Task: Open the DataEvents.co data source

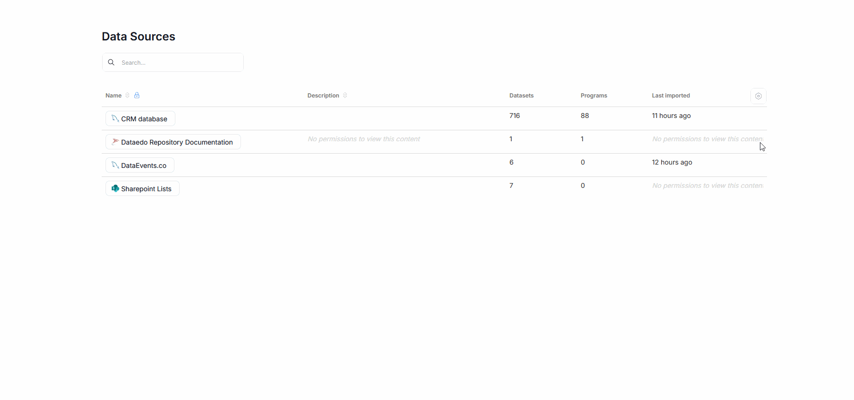Action: (144, 166)
